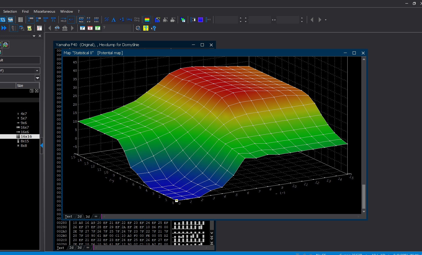This screenshot has width=422, height=255.
Task: Click the map window vertical scrollbar thumb
Action: [x=364, y=196]
